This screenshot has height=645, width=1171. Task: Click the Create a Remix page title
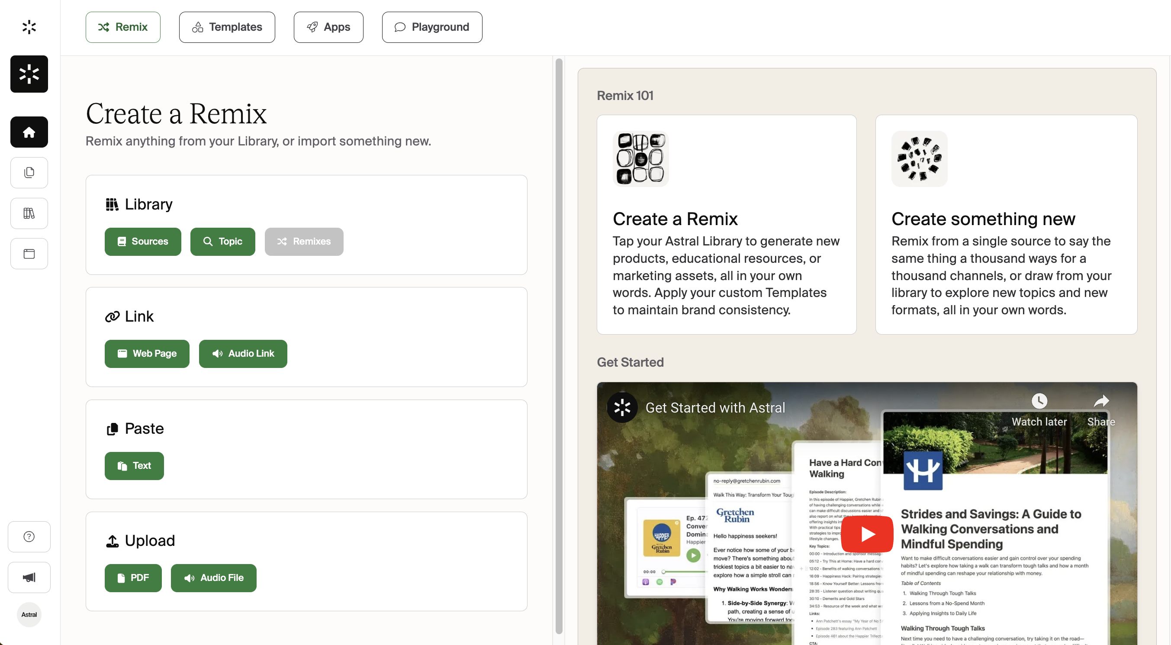(x=176, y=113)
